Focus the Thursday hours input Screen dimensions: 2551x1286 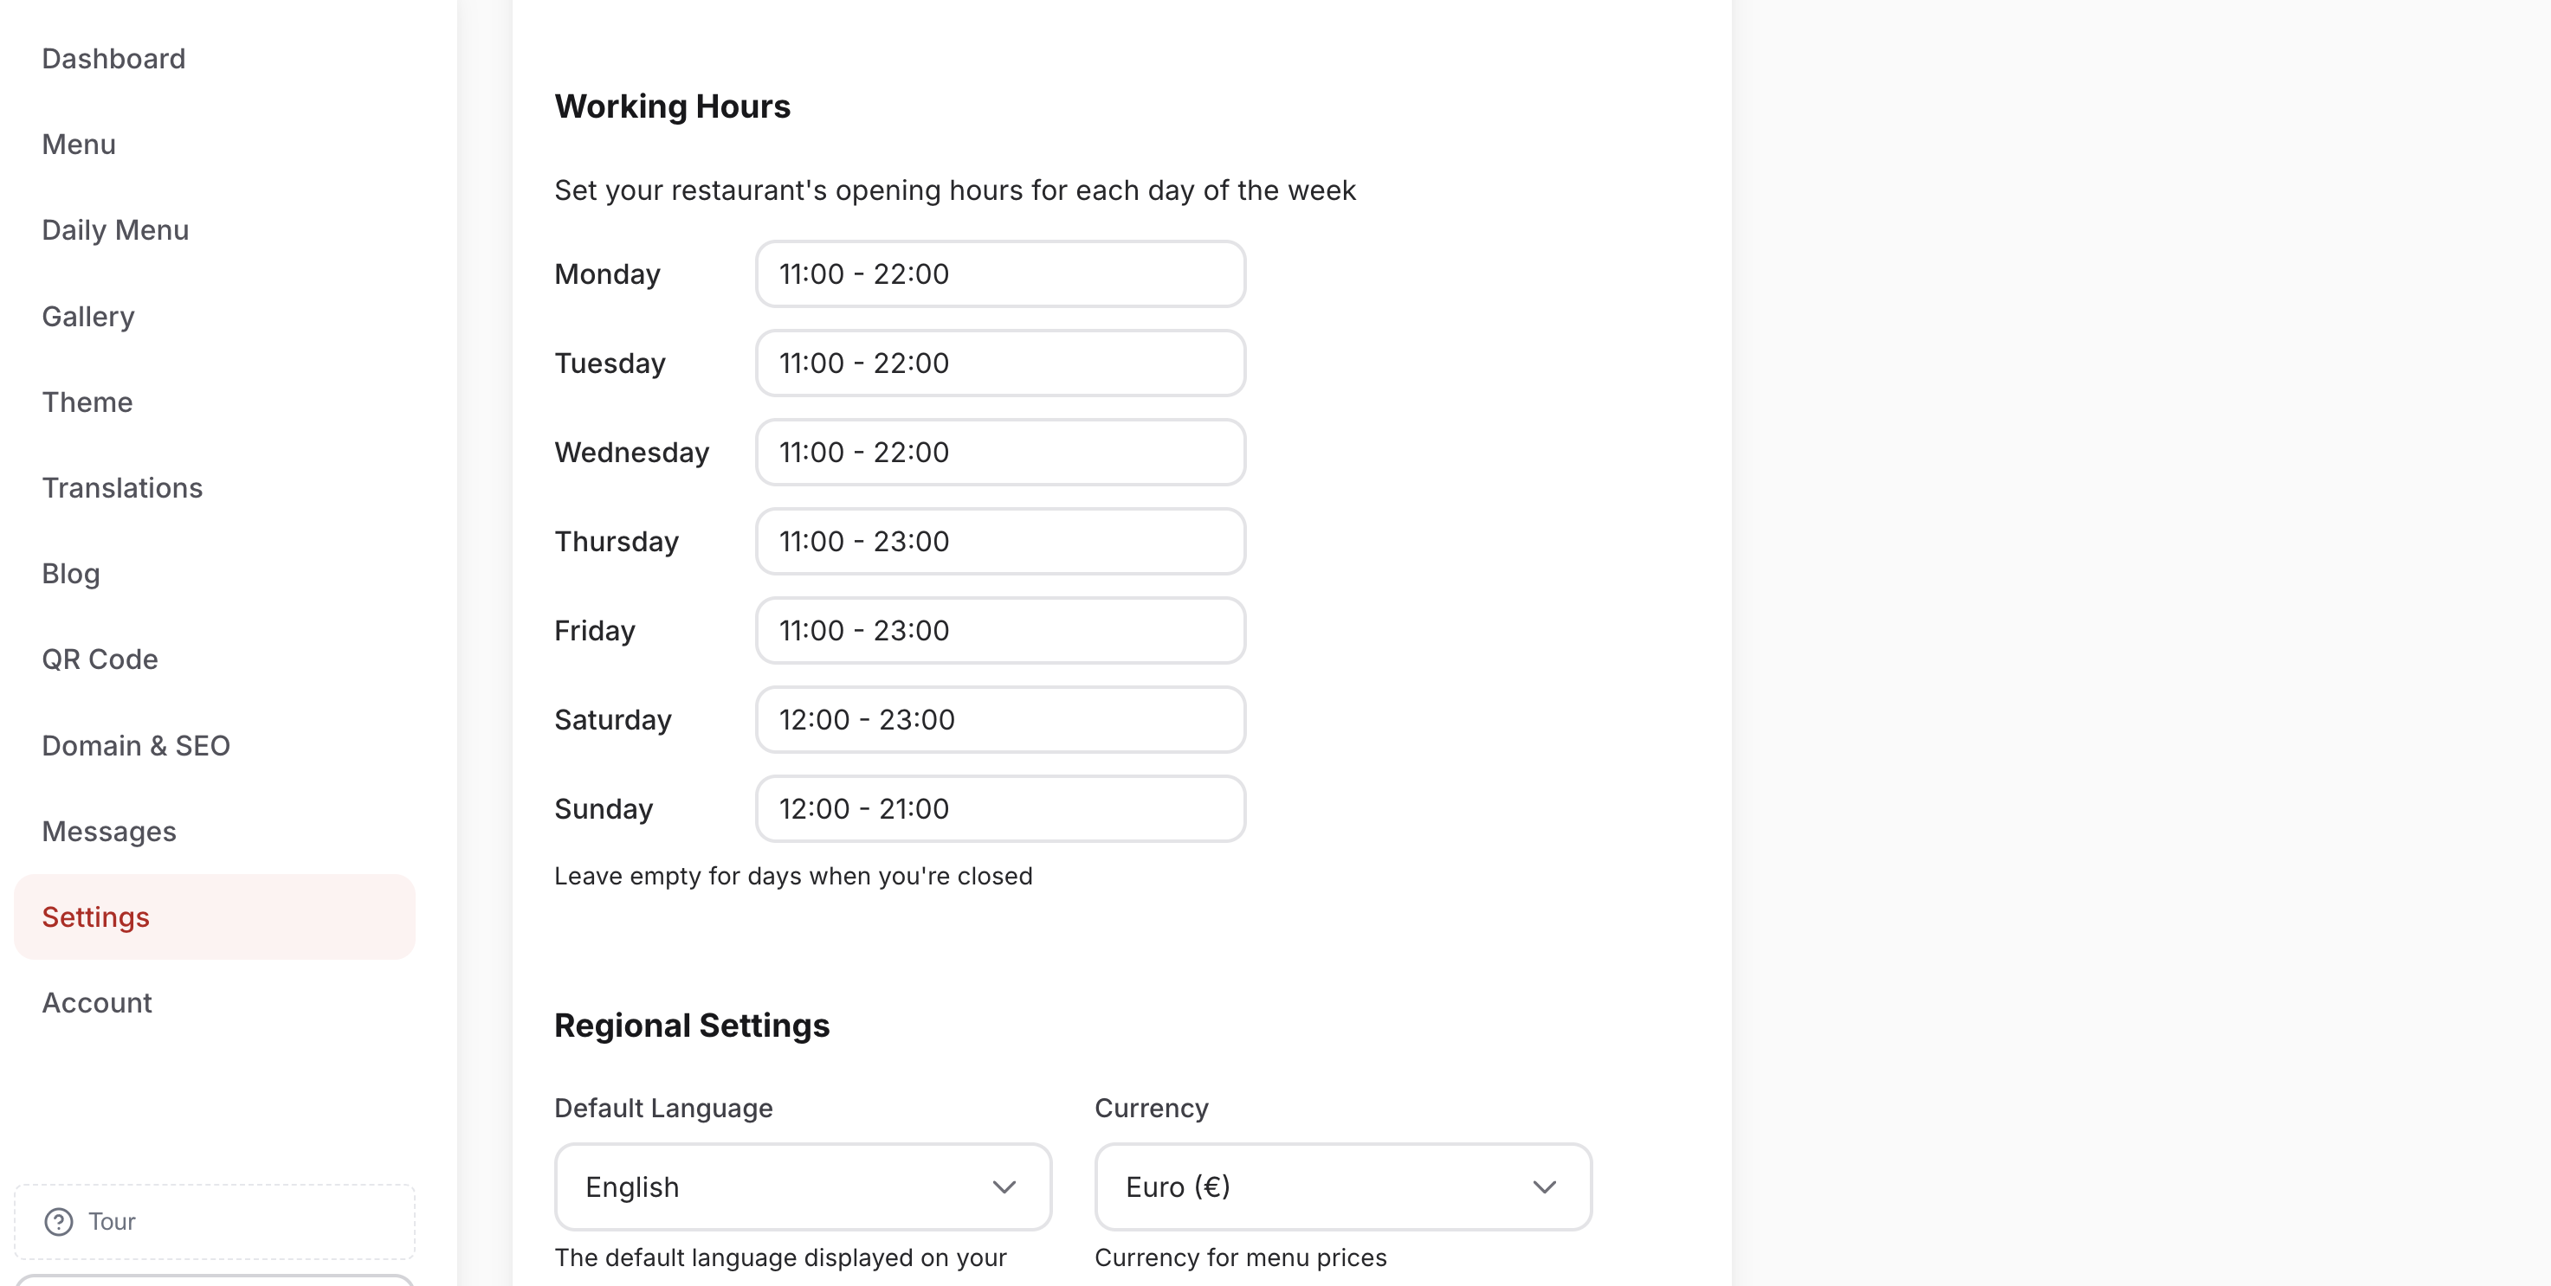click(1000, 542)
